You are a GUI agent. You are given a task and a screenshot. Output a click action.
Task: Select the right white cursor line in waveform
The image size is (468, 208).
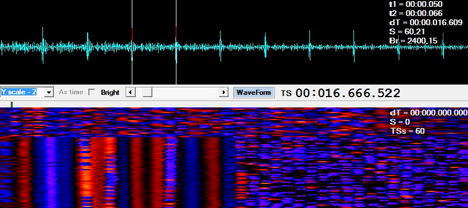click(176, 42)
